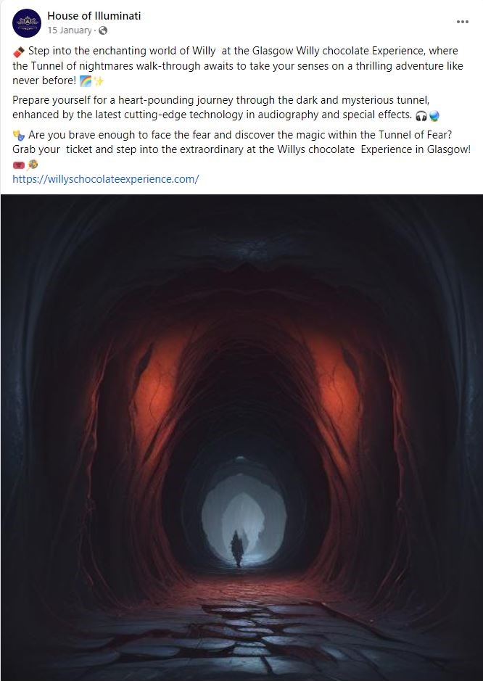The width and height of the screenshot is (483, 681).
Task: Click the chocolate bar emoji before 'Step into'
Action: (19, 51)
